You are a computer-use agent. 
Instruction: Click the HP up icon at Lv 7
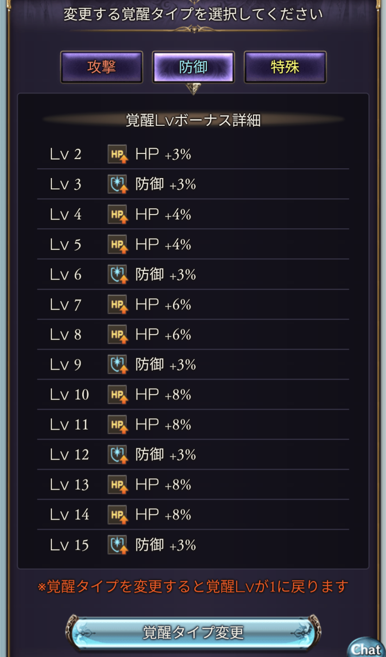[117, 304]
